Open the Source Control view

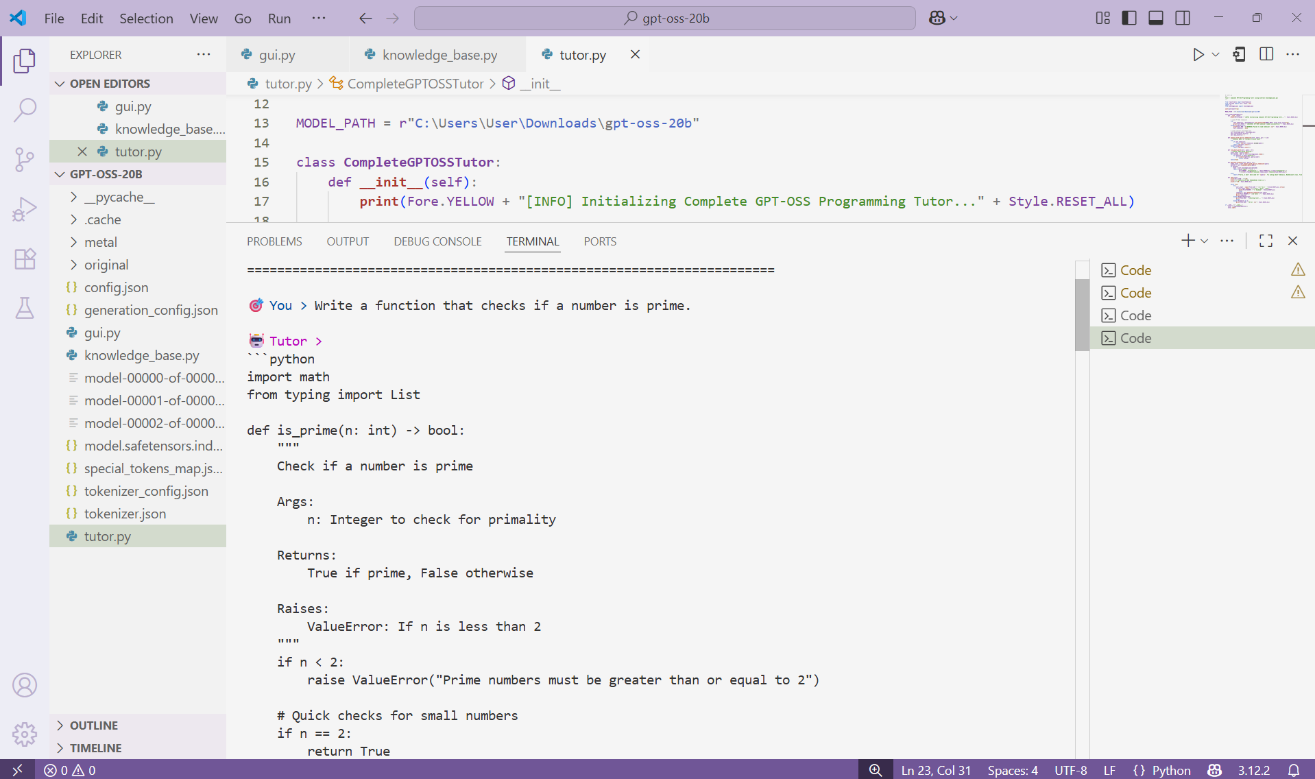[25, 160]
